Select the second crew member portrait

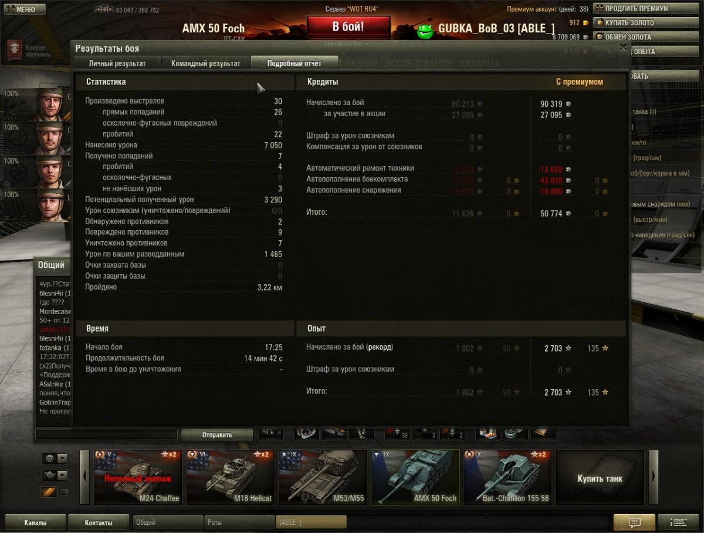52,139
